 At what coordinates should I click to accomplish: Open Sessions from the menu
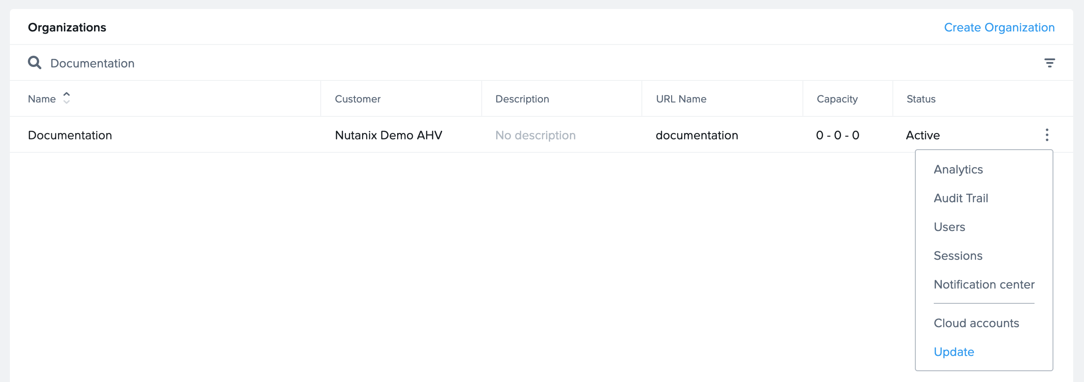pos(958,256)
